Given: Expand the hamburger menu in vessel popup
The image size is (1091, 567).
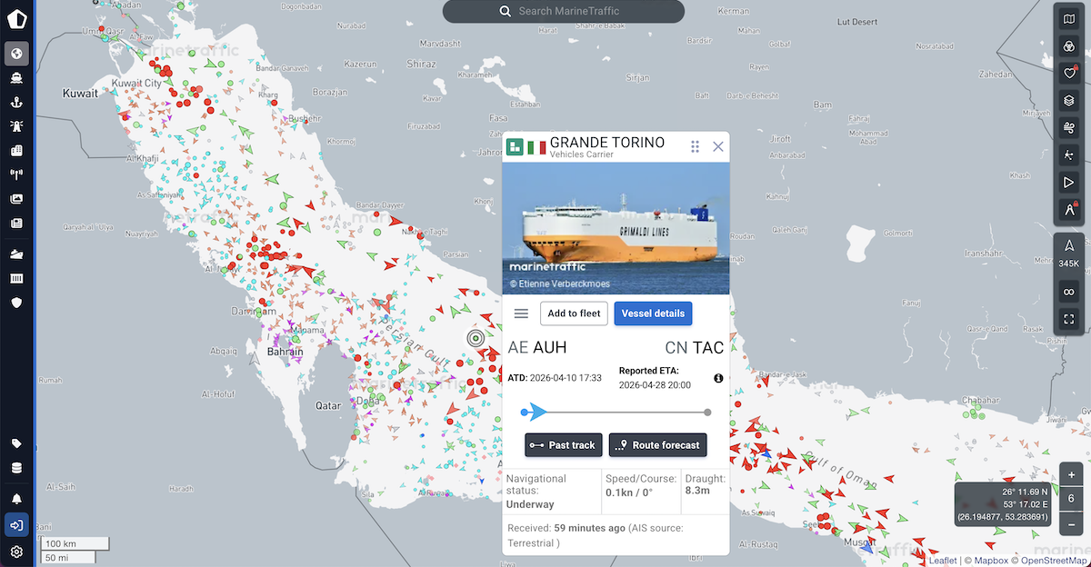Looking at the screenshot, I should (521, 313).
